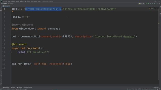Click the yellow intention light bulb
The image size is (161, 90).
click(x=13, y=12)
